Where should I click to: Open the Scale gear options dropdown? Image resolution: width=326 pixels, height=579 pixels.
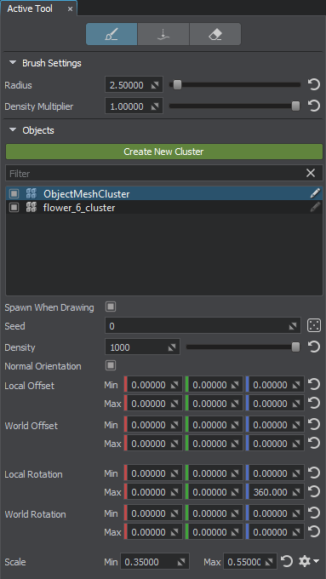click(309, 562)
